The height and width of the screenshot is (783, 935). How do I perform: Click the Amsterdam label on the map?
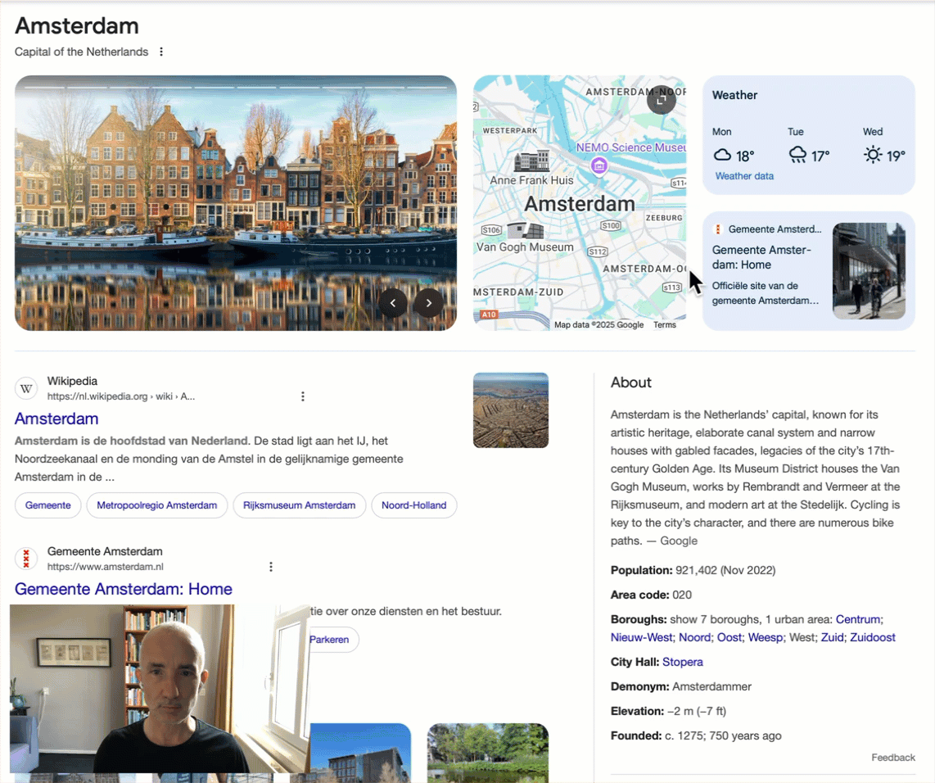(580, 204)
